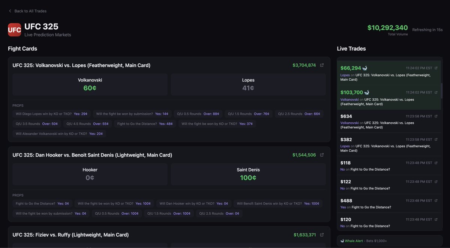Image resolution: width=450 pixels, height=248 pixels.
Task: Open external link on the $122 trade
Action: click(436, 182)
